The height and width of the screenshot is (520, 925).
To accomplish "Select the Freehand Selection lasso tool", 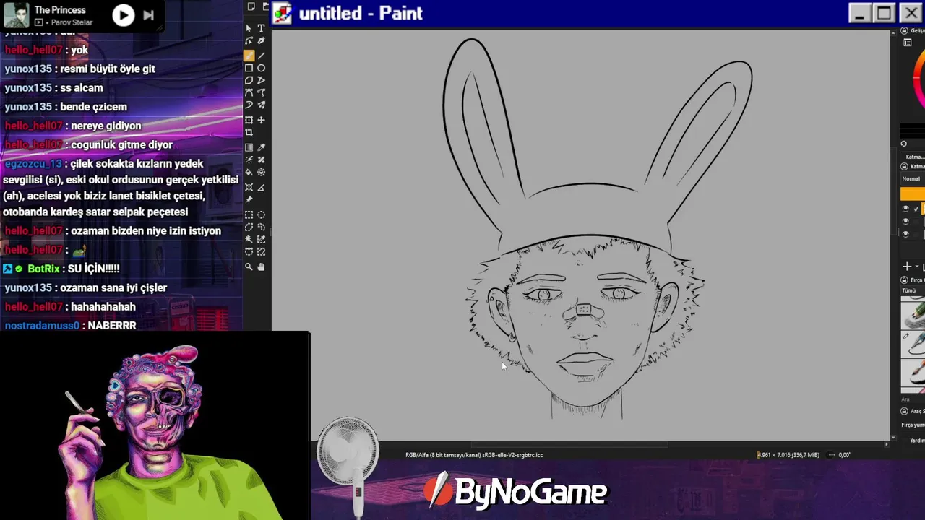I will click(261, 227).
